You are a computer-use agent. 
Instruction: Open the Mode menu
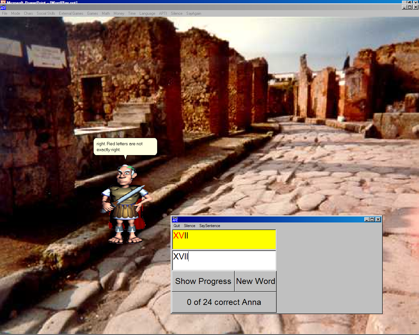tap(15, 13)
